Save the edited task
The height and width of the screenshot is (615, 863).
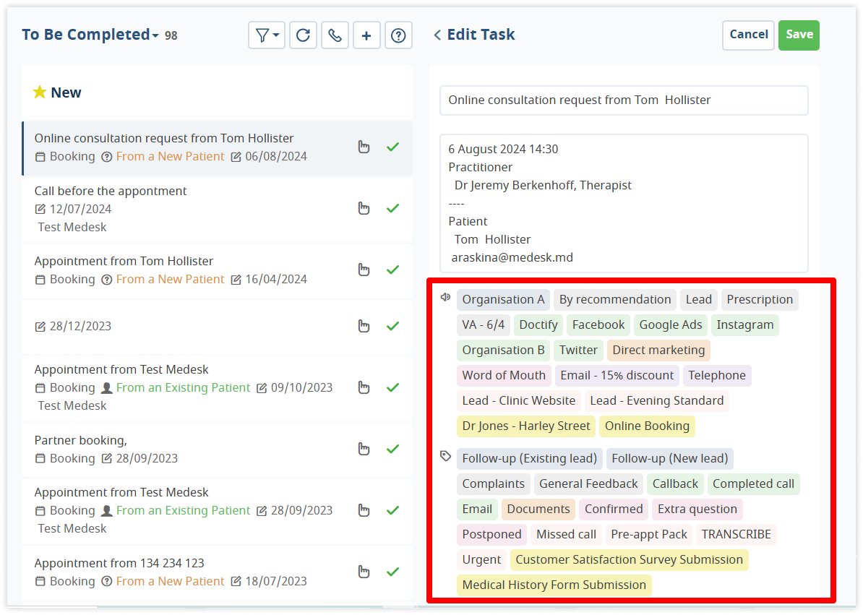point(799,35)
